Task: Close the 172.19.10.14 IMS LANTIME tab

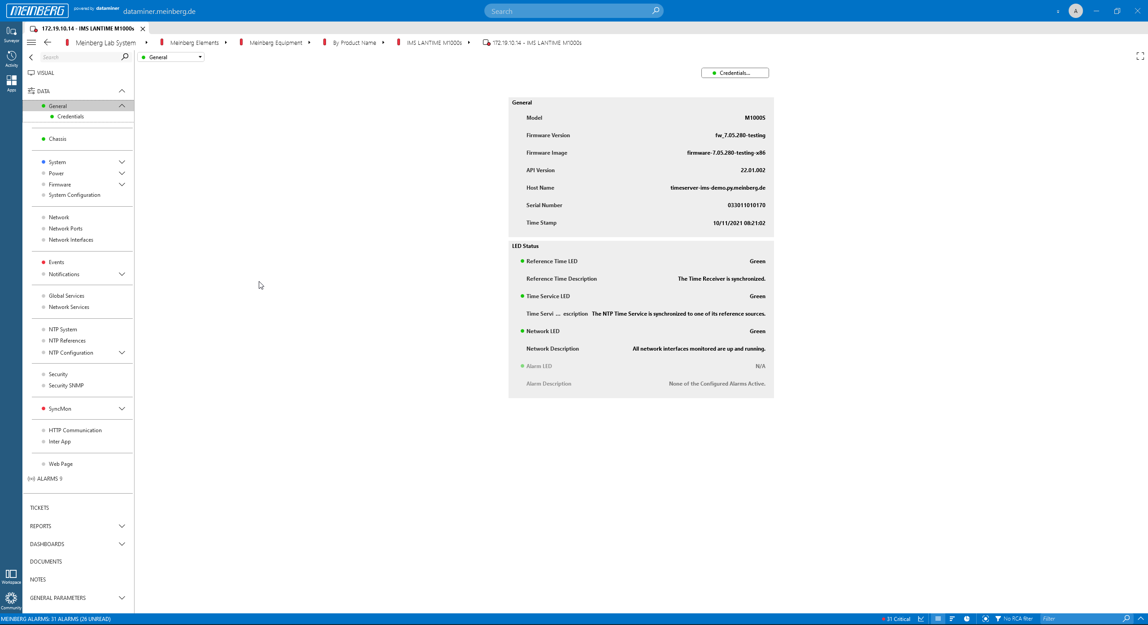Action: pos(143,29)
